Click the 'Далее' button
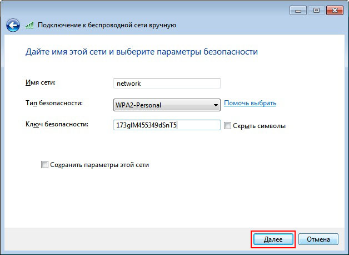Screen dimensions: 349x255 click(x=273, y=239)
